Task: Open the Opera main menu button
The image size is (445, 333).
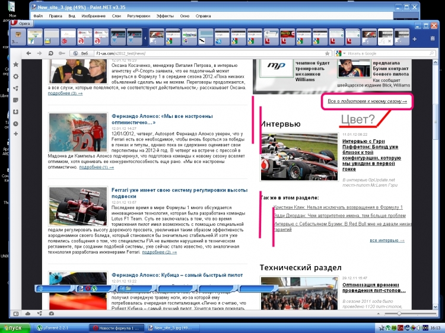Action: [x=21, y=24]
